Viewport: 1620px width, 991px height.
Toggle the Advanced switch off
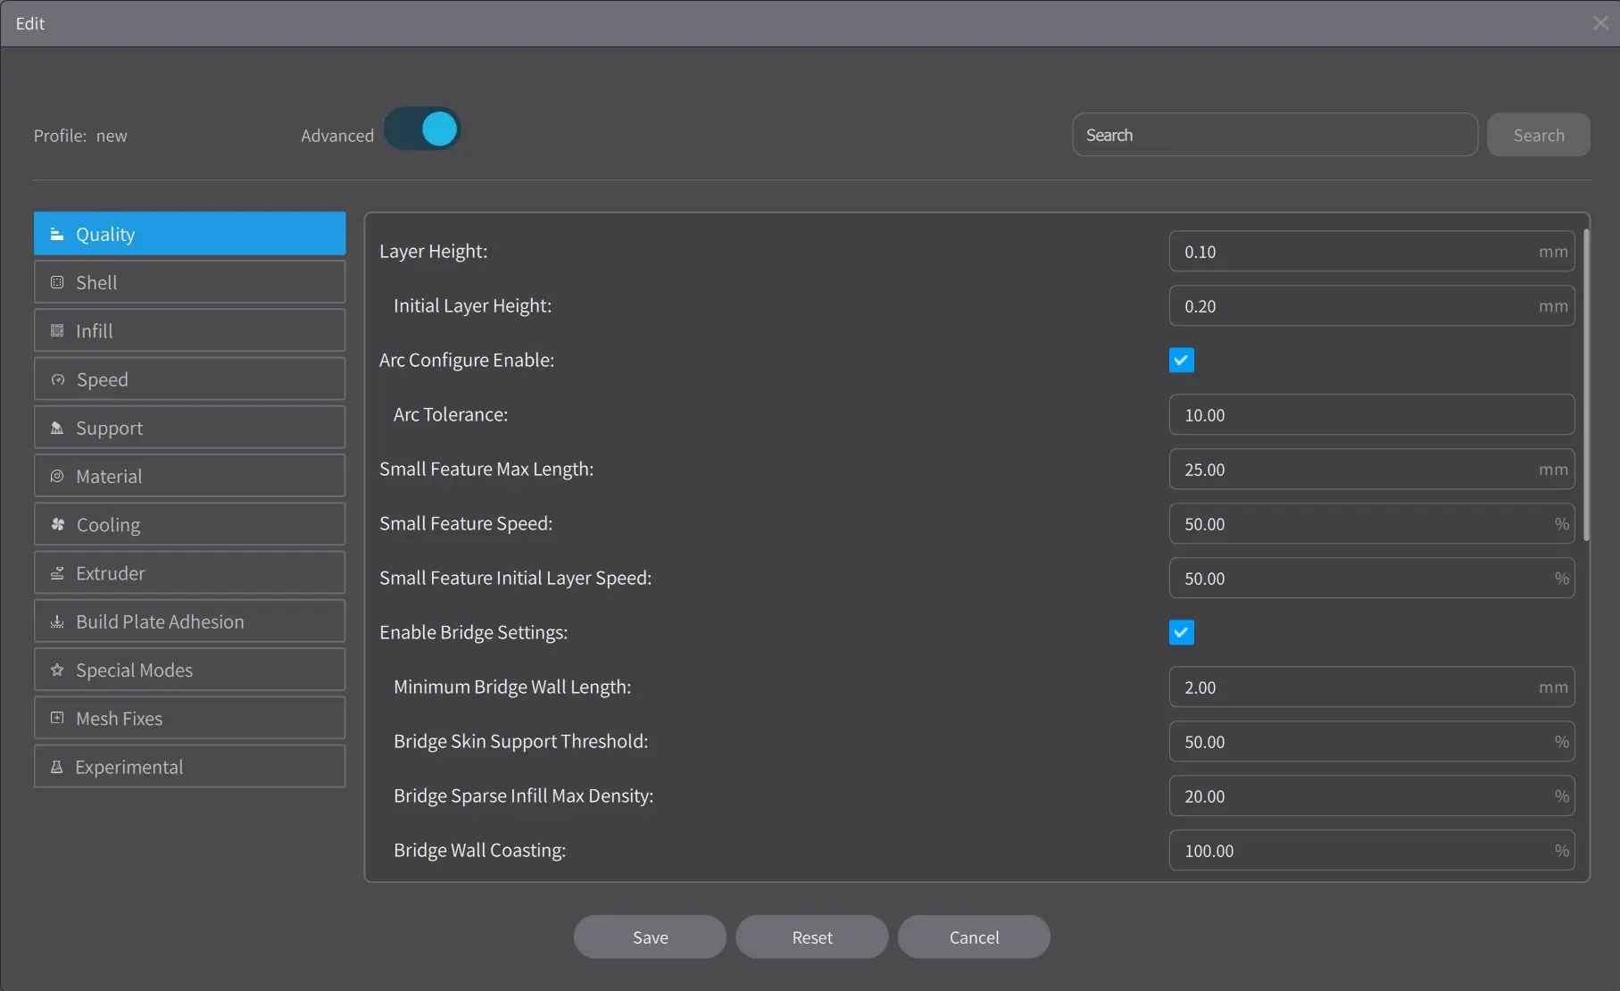(x=422, y=129)
